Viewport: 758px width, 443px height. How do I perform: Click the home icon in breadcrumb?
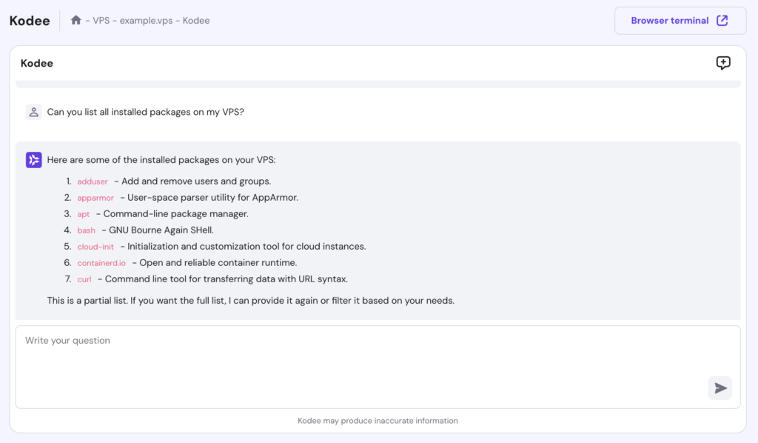coord(76,20)
